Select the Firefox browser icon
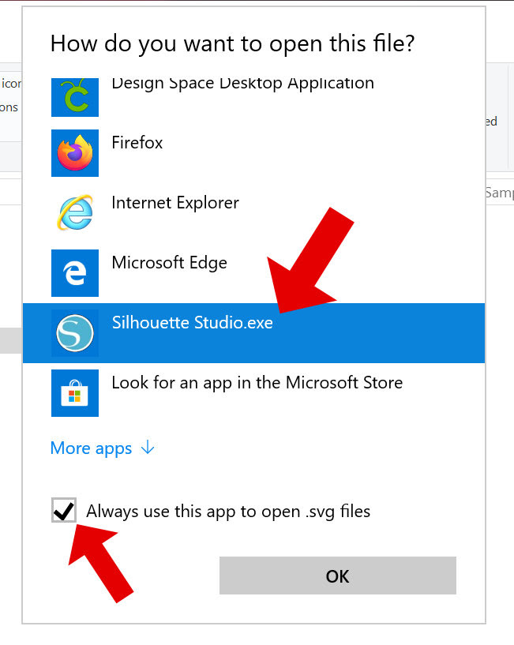This screenshot has height=645, width=514. point(74,153)
